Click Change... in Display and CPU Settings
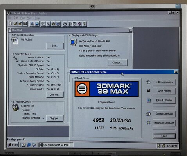Image resolution: width=187 pixels, height=156 pixels. pos(117,62)
